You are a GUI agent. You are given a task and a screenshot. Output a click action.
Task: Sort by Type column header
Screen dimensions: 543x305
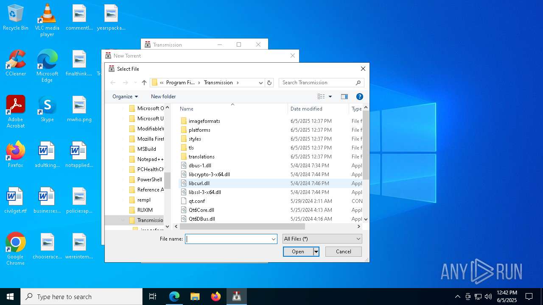[x=356, y=109]
